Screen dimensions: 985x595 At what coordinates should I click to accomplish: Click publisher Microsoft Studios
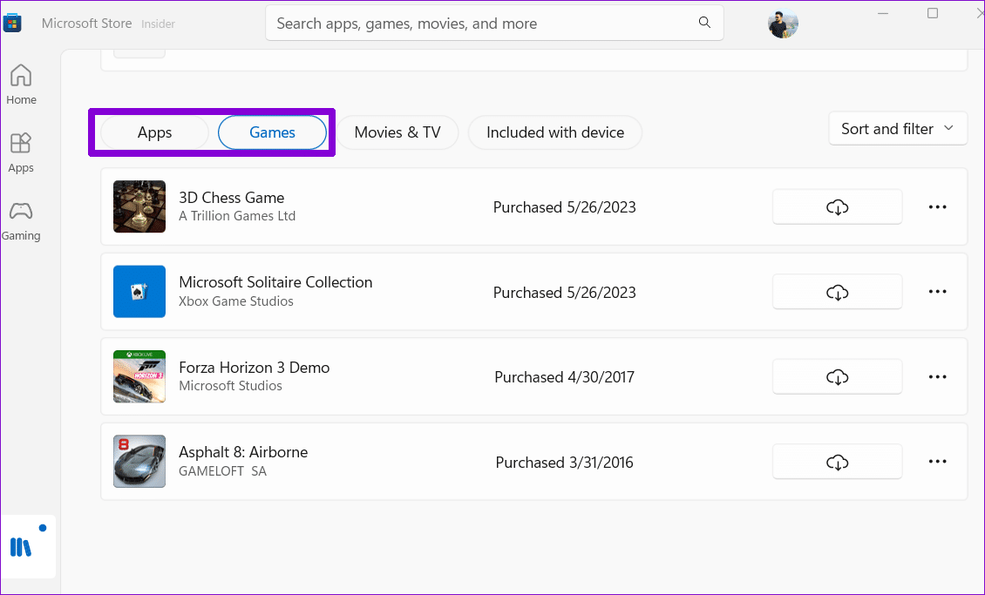click(x=230, y=386)
